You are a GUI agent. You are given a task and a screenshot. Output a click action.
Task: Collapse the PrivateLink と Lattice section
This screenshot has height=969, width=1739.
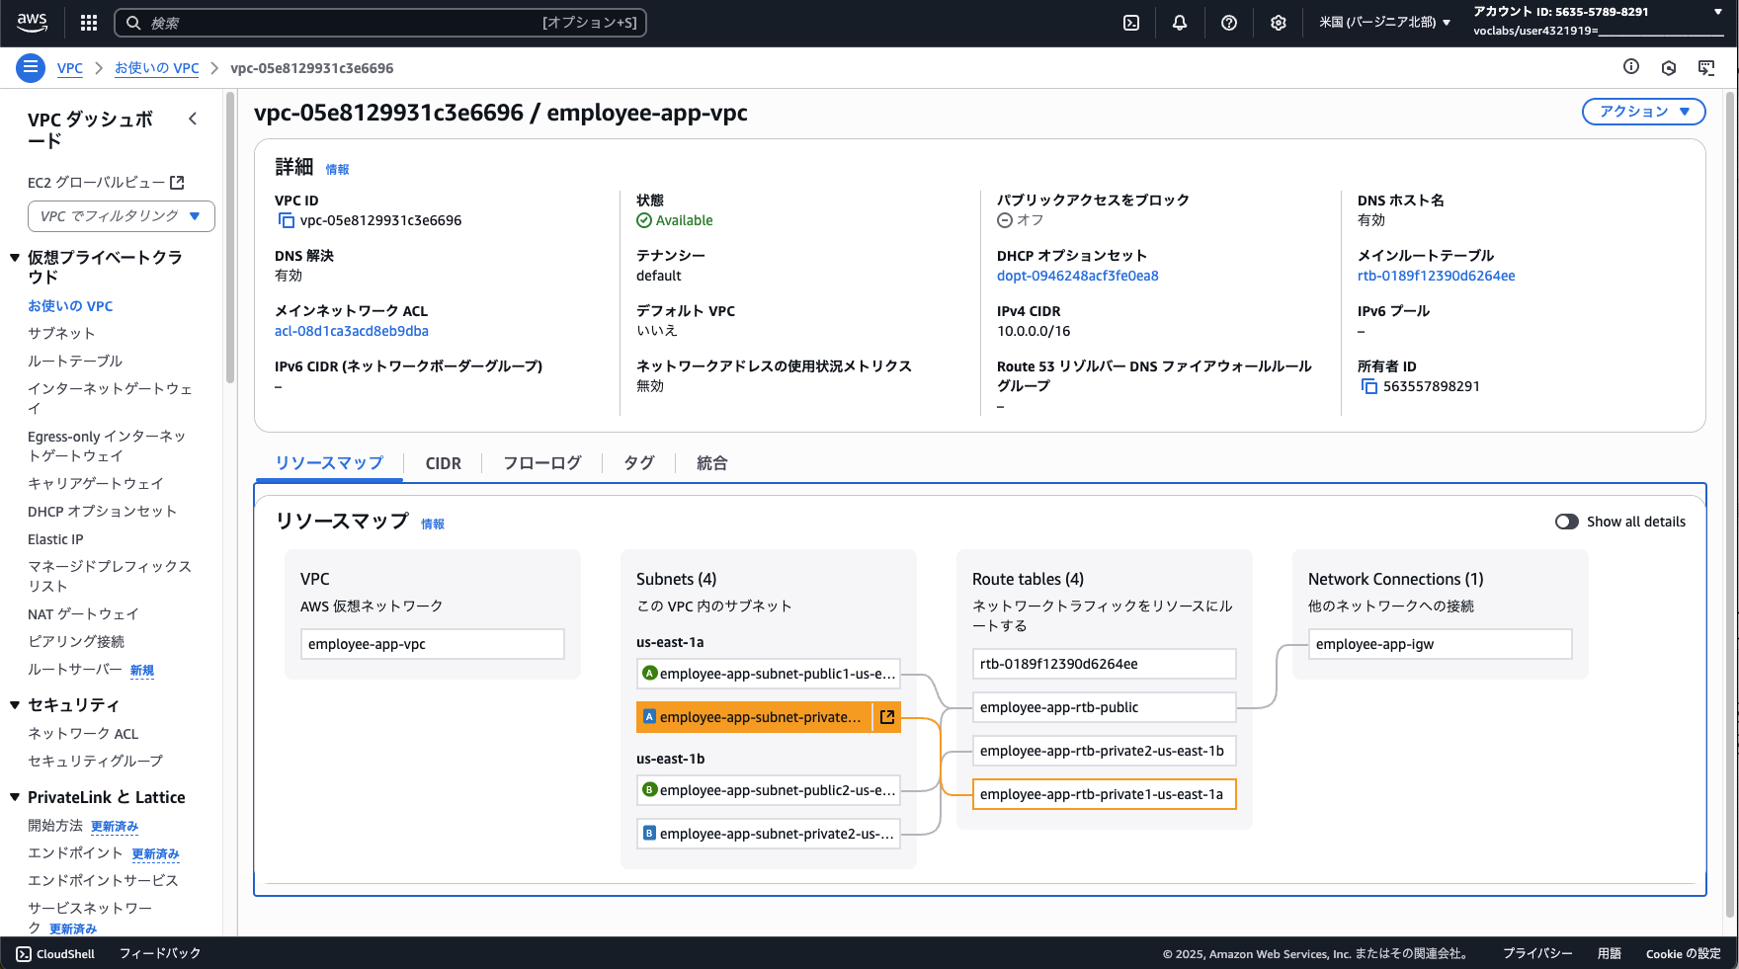pyautogui.click(x=15, y=797)
